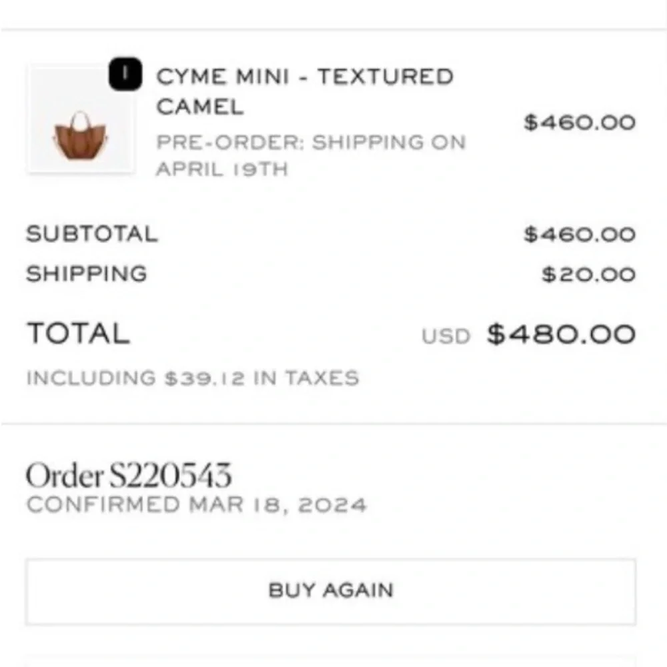
Task: Click the divider line above the product row
Action: tap(333, 29)
